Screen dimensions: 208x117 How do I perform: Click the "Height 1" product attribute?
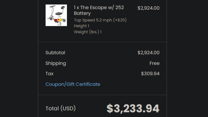(81, 26)
